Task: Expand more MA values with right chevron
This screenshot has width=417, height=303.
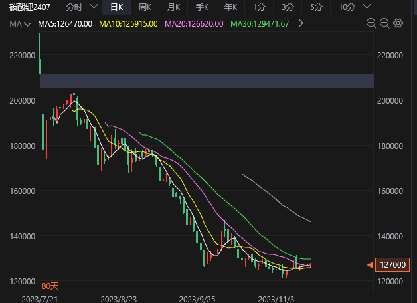Action: pyautogui.click(x=301, y=23)
